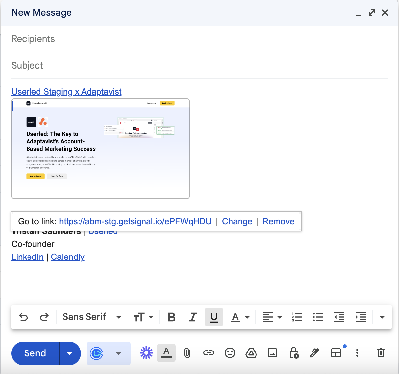Discard the draft with the trash icon
399x374 pixels.
(381, 353)
